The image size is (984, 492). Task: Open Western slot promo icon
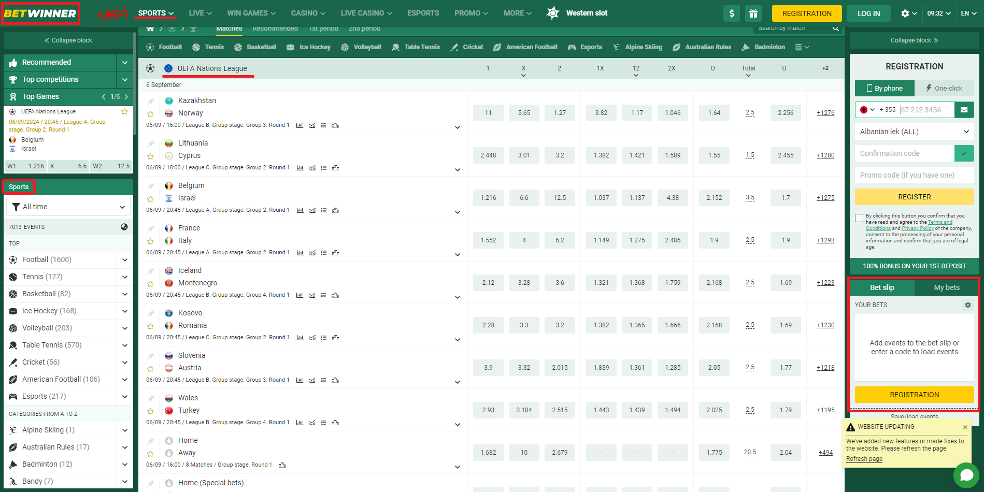(x=553, y=13)
